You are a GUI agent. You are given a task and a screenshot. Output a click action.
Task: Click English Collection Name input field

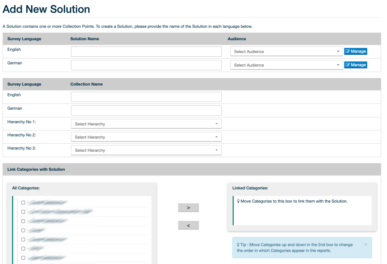coord(146,97)
